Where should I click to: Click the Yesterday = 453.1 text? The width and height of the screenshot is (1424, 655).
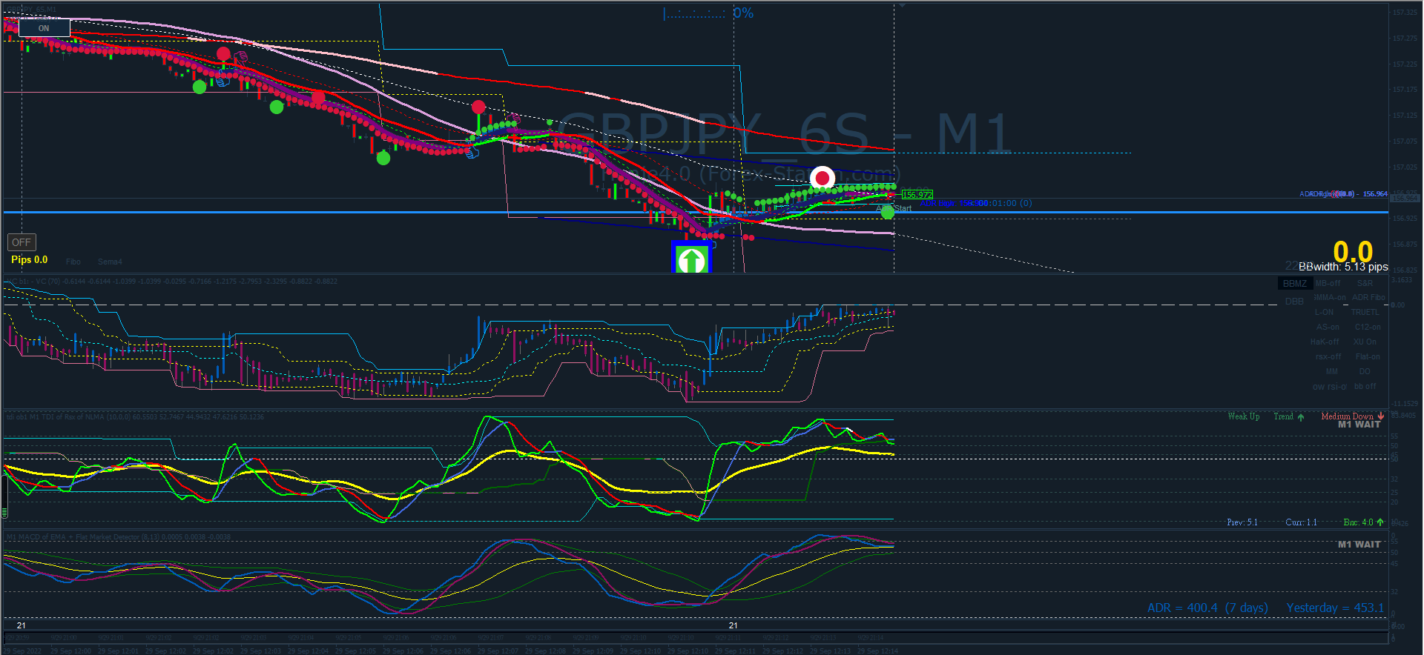pyautogui.click(x=1335, y=608)
